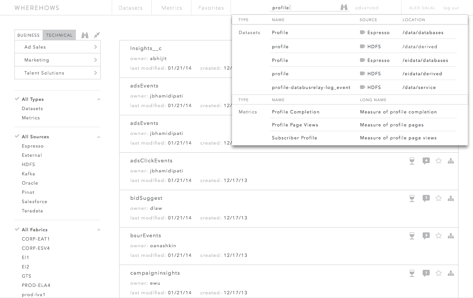Filter sources by Kafka

[28, 174]
